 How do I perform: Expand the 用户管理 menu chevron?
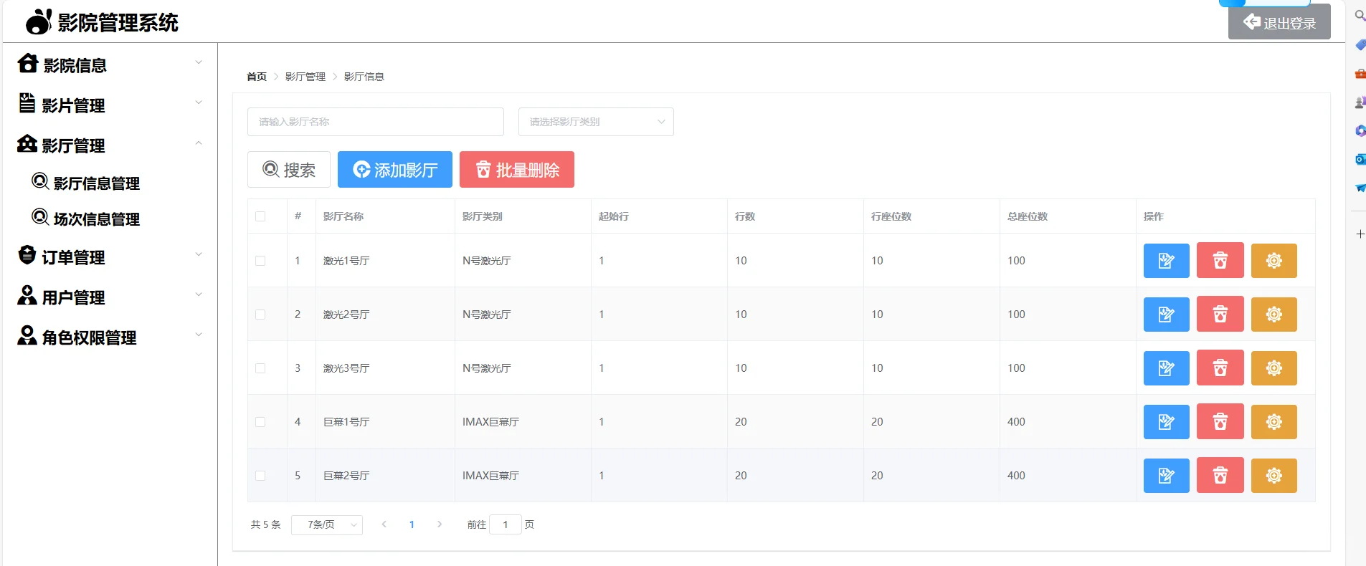(199, 294)
